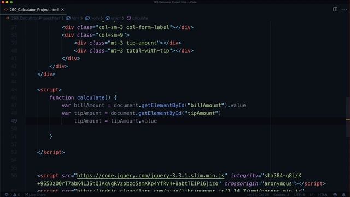Click the macOS green zoom window button

(x=11, y=2)
